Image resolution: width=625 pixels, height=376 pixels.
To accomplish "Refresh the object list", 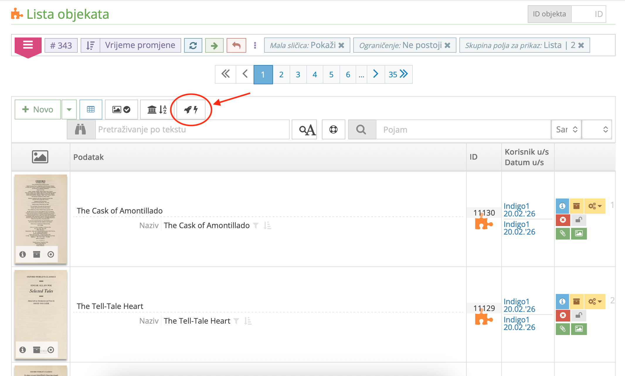I will (193, 45).
